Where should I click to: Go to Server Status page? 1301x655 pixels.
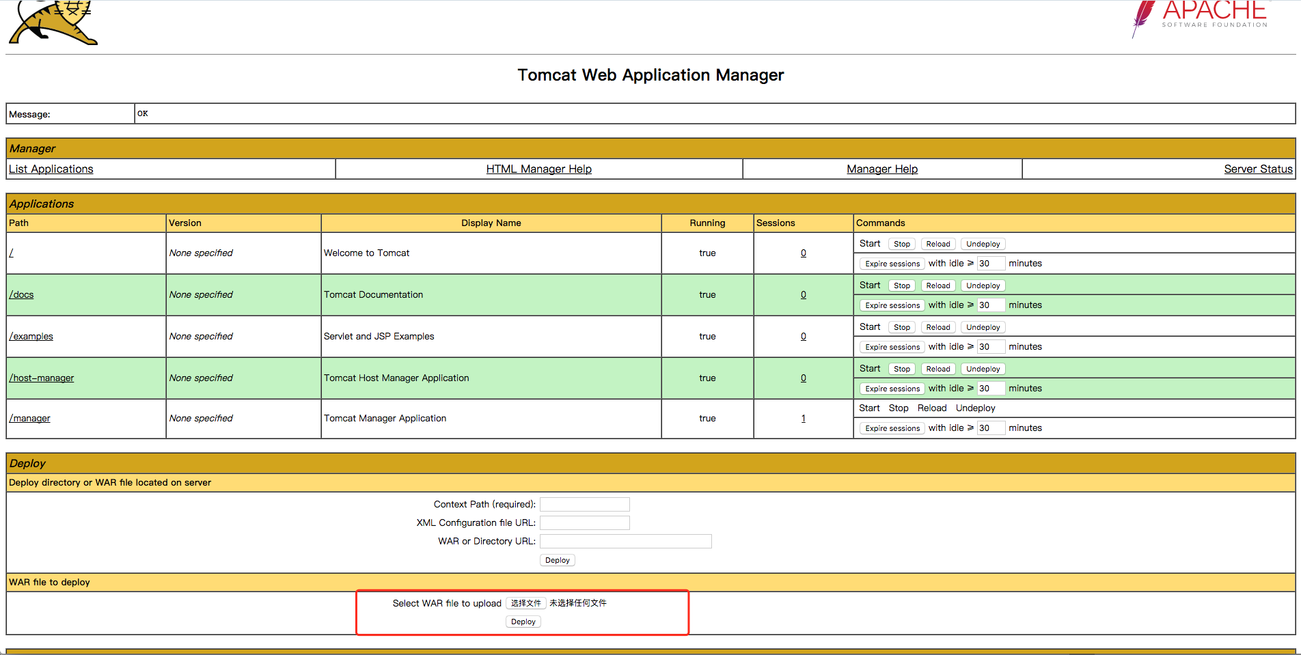point(1258,169)
